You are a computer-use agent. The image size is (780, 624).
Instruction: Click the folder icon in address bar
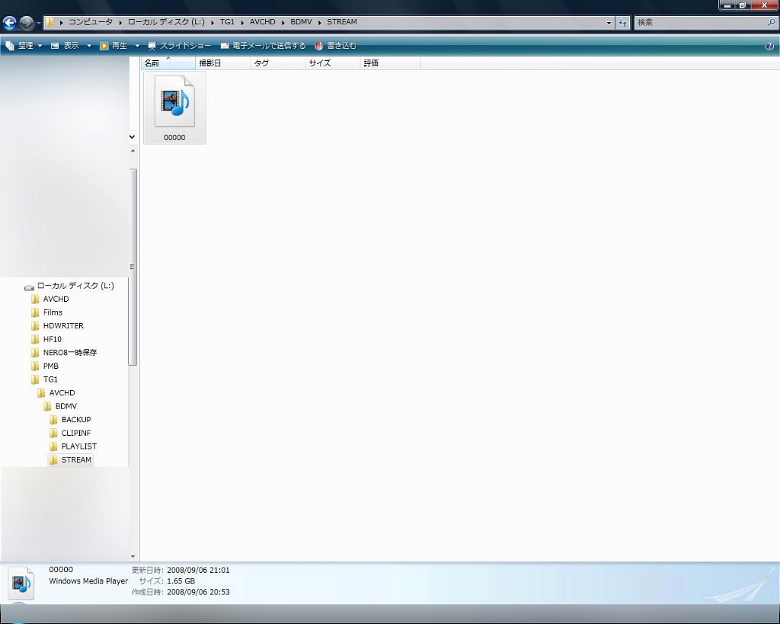click(x=50, y=22)
